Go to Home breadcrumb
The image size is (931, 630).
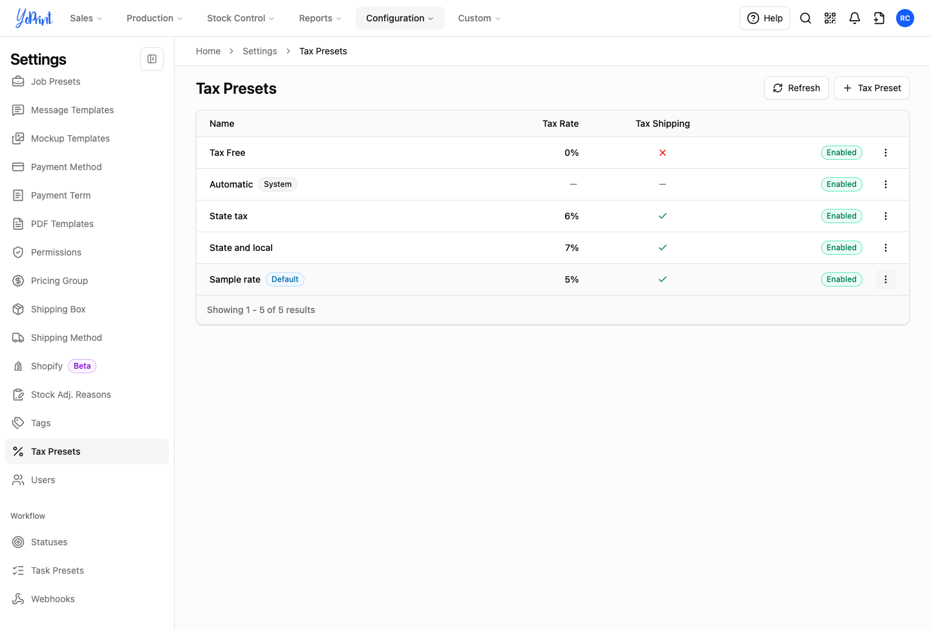click(208, 51)
